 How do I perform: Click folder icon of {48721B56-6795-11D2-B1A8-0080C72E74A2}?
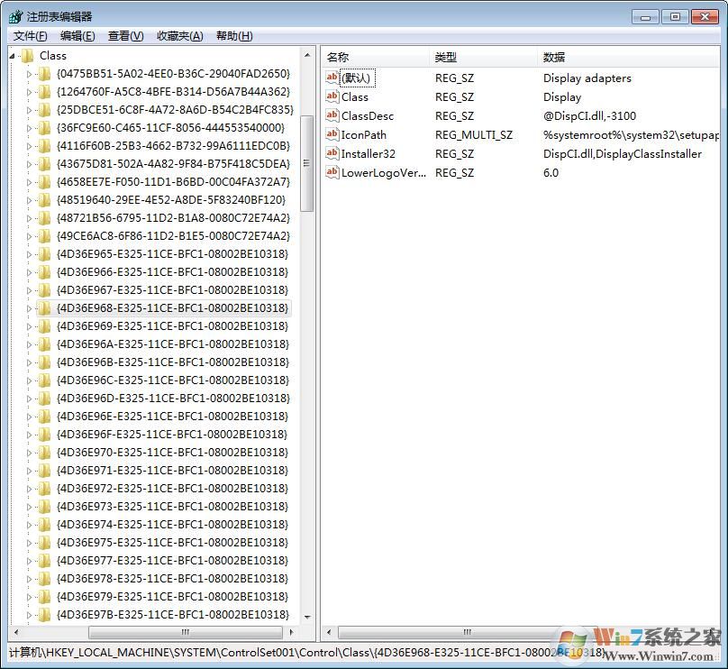(x=44, y=218)
